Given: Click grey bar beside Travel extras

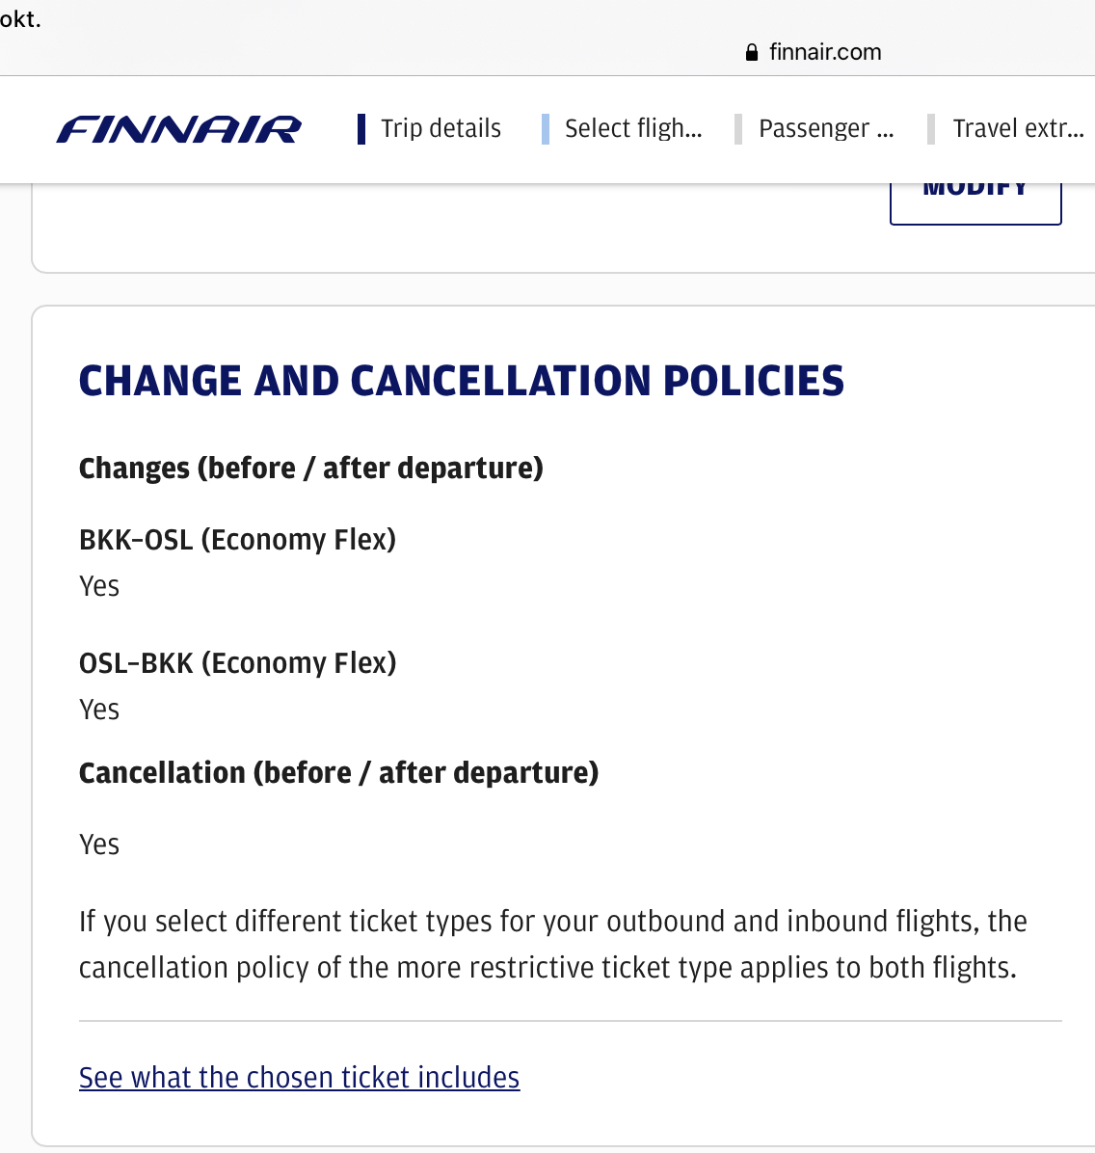Looking at the screenshot, I should 931,129.
